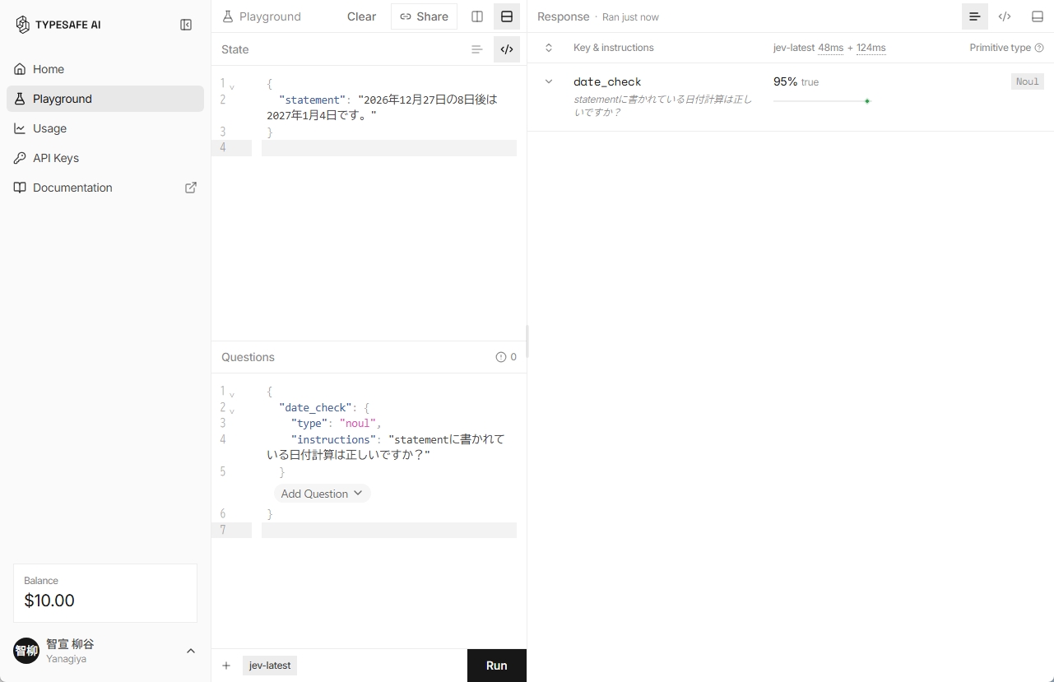This screenshot has width=1054, height=682.
Task: Open the Add Question dropdown
Action: (322, 494)
